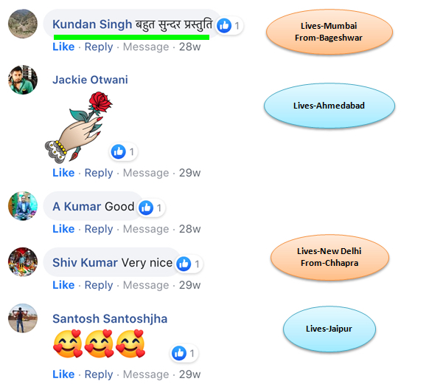This screenshot has width=429, height=387.
Task: Like Kundan Singh's comment
Action: coord(63,47)
